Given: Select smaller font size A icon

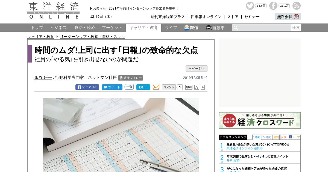Looking at the screenshot, I should click(x=203, y=87).
